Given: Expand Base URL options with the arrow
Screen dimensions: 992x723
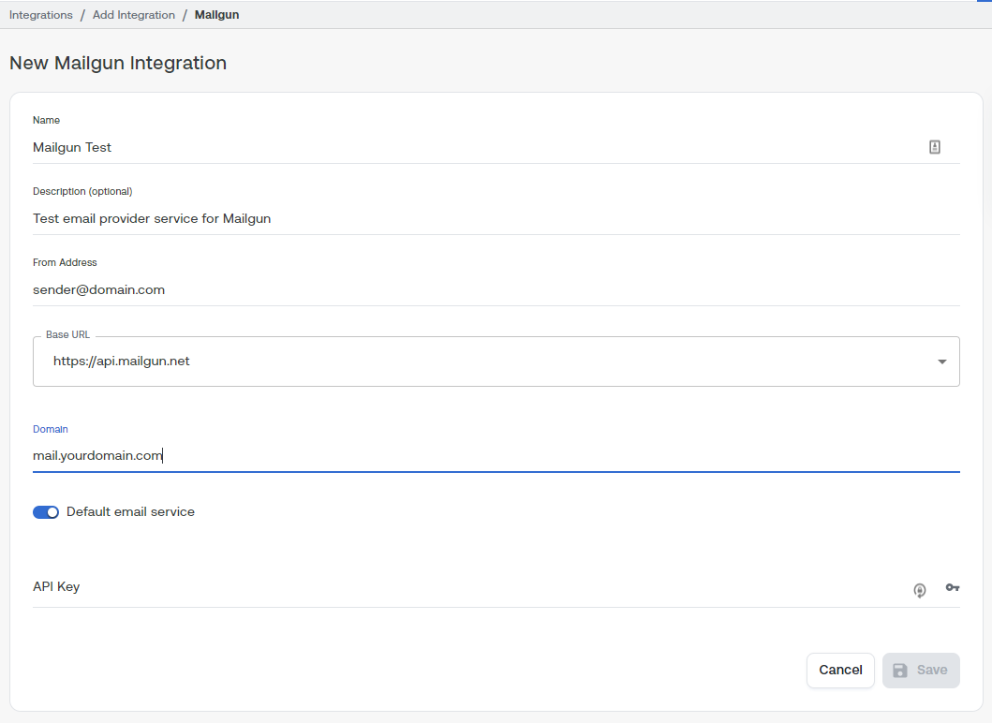Looking at the screenshot, I should [x=942, y=361].
